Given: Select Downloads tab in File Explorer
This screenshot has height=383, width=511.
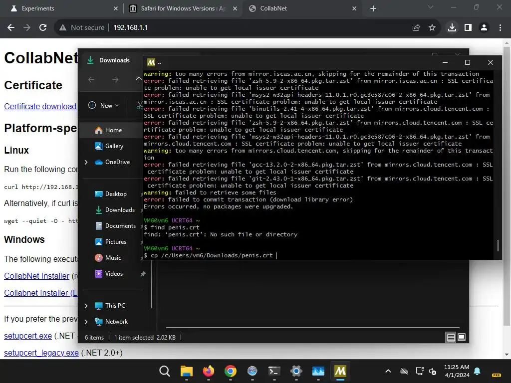Looking at the screenshot, I should (x=111, y=60).
